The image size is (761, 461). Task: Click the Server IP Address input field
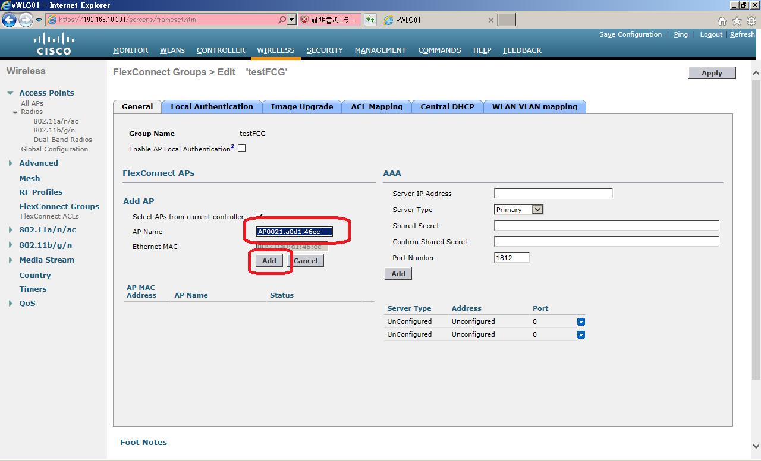tap(554, 193)
